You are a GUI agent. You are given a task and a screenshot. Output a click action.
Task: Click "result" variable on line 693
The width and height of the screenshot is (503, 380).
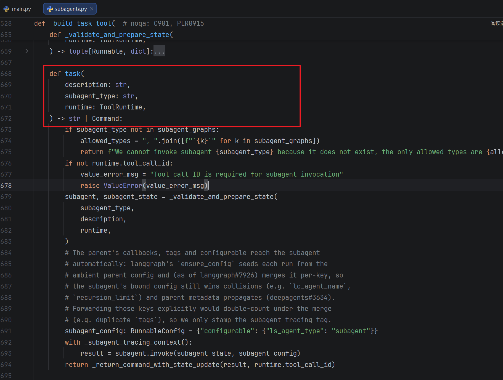pyautogui.click(x=92, y=353)
